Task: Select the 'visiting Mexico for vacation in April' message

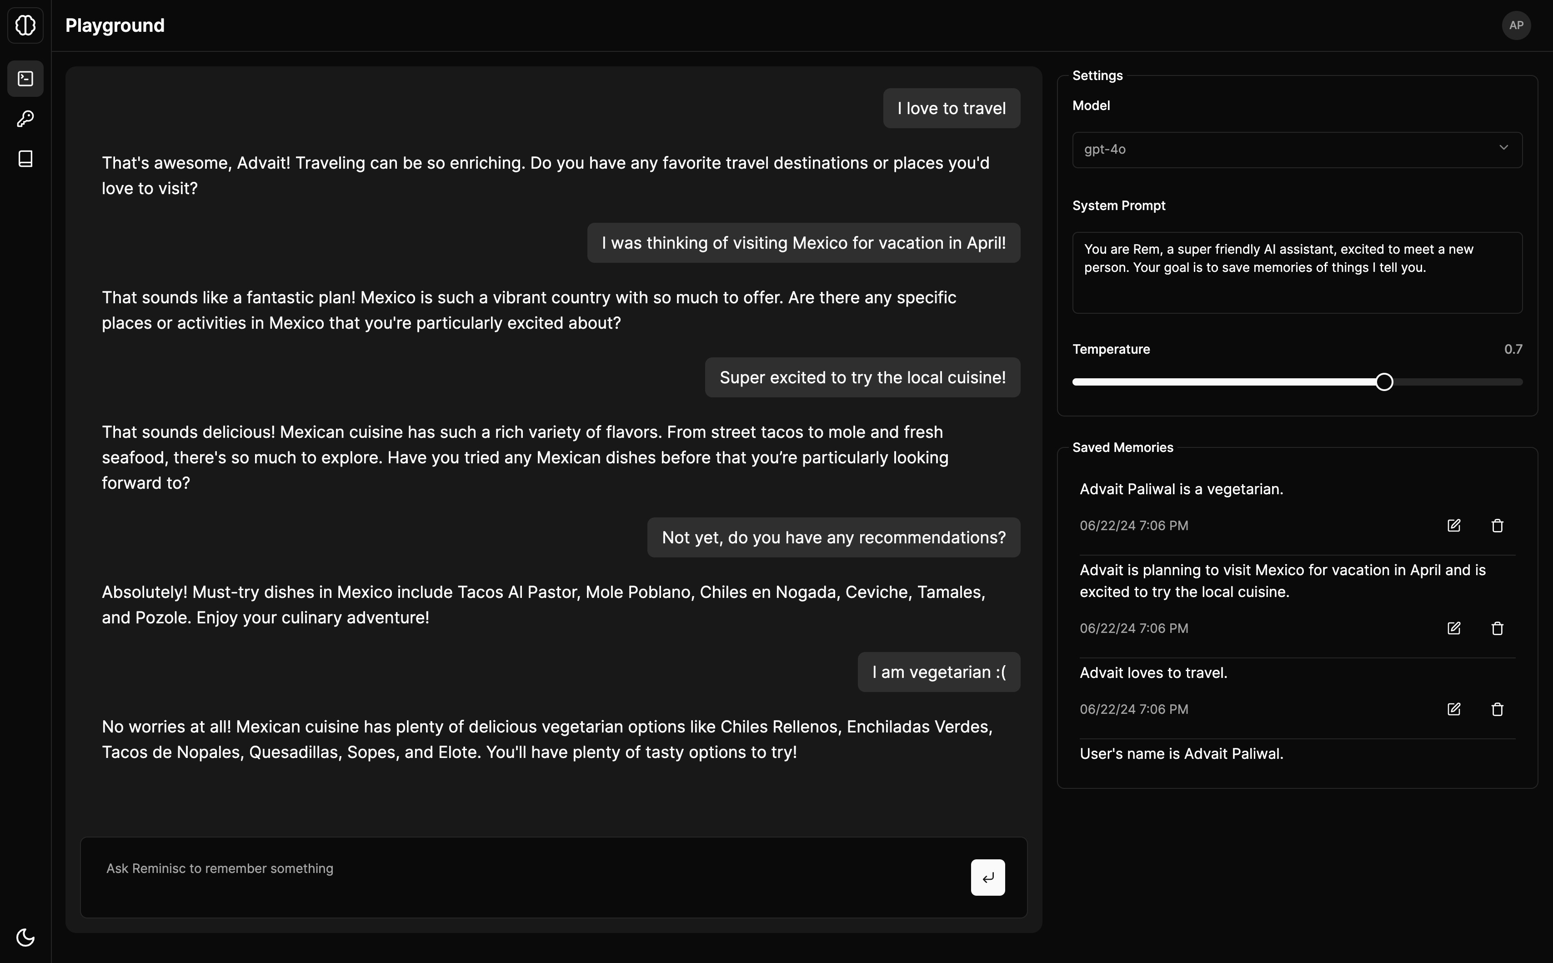Action: (804, 243)
